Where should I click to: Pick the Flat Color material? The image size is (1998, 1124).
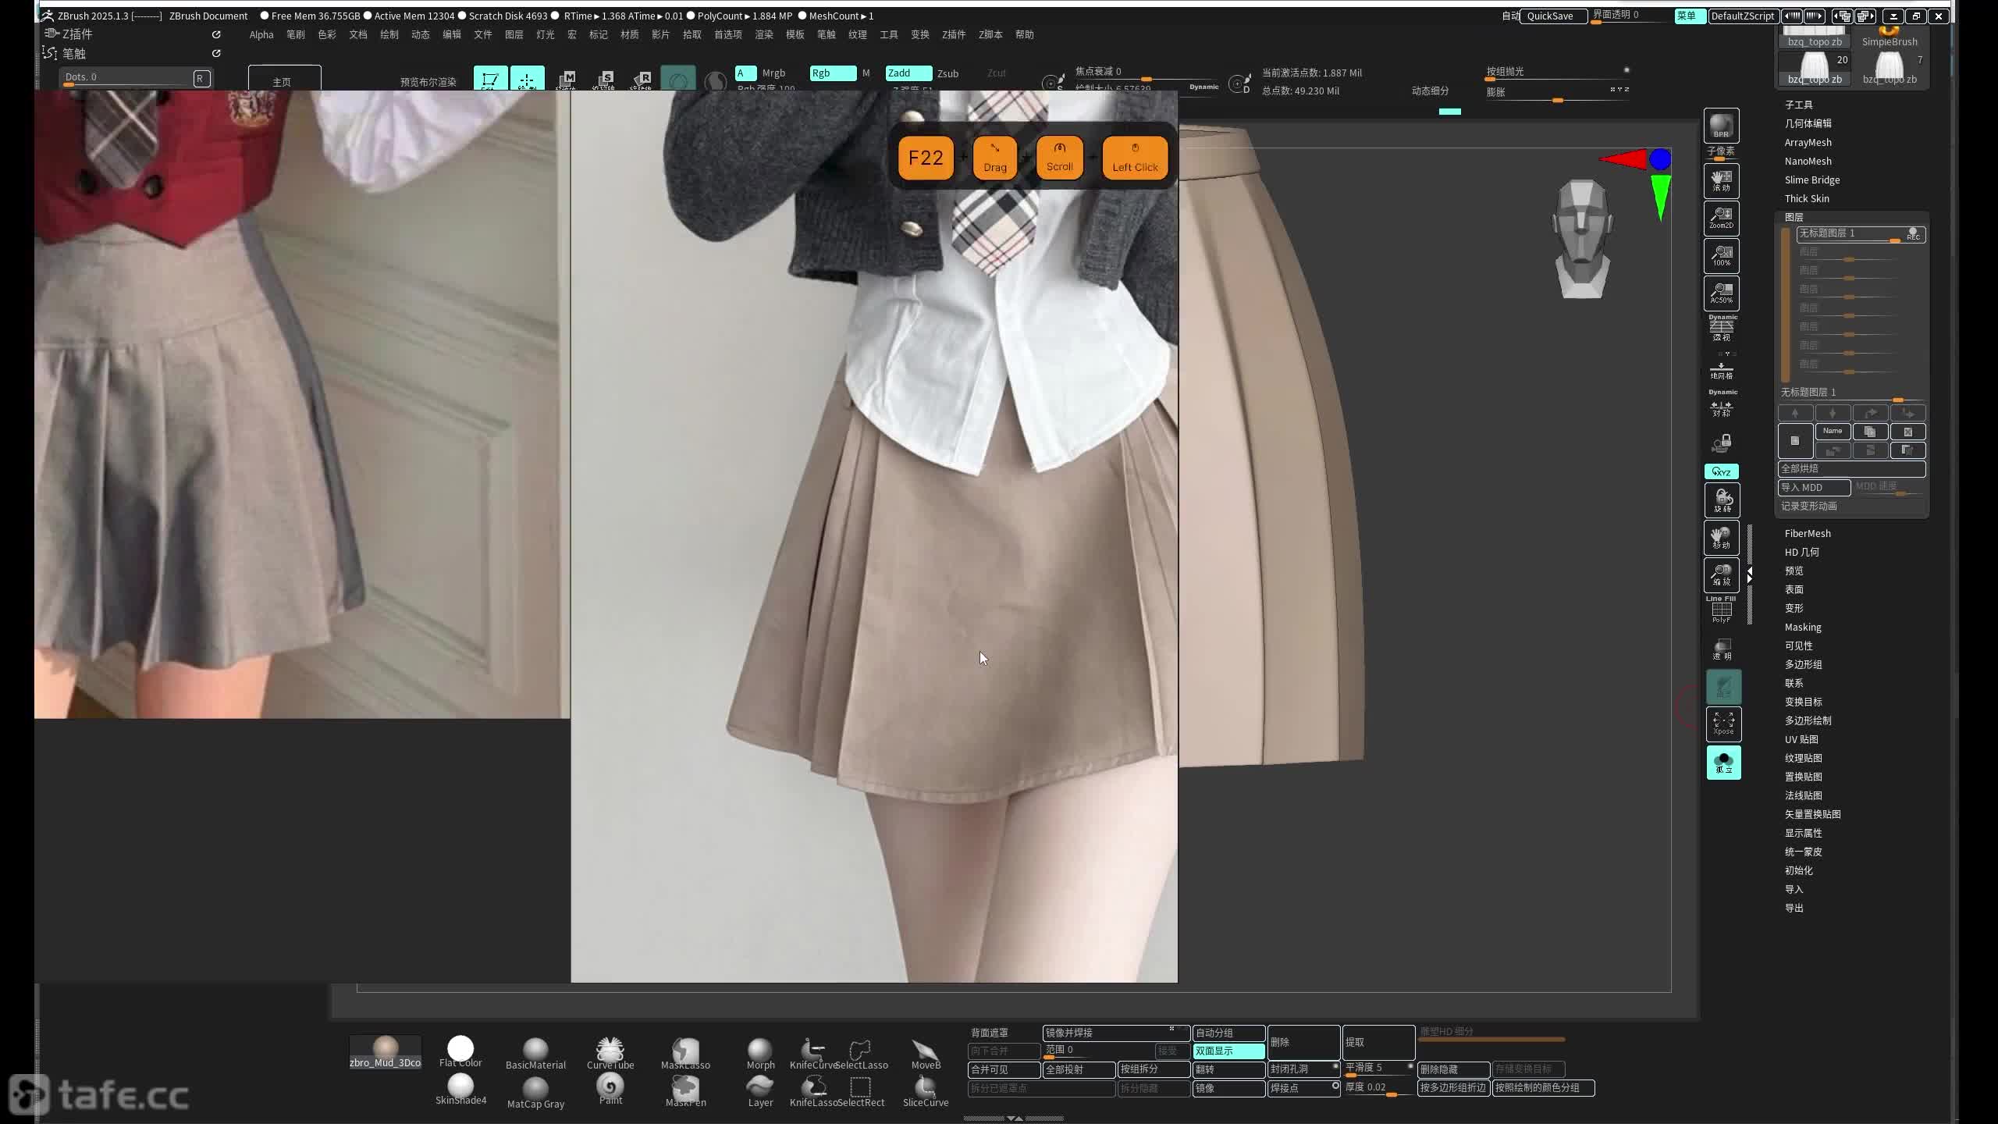pyautogui.click(x=460, y=1051)
